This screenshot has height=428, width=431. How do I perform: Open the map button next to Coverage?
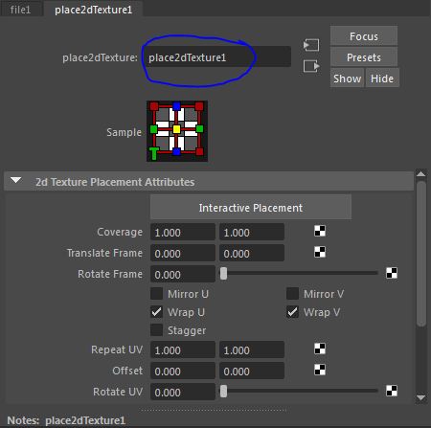pyautogui.click(x=320, y=231)
